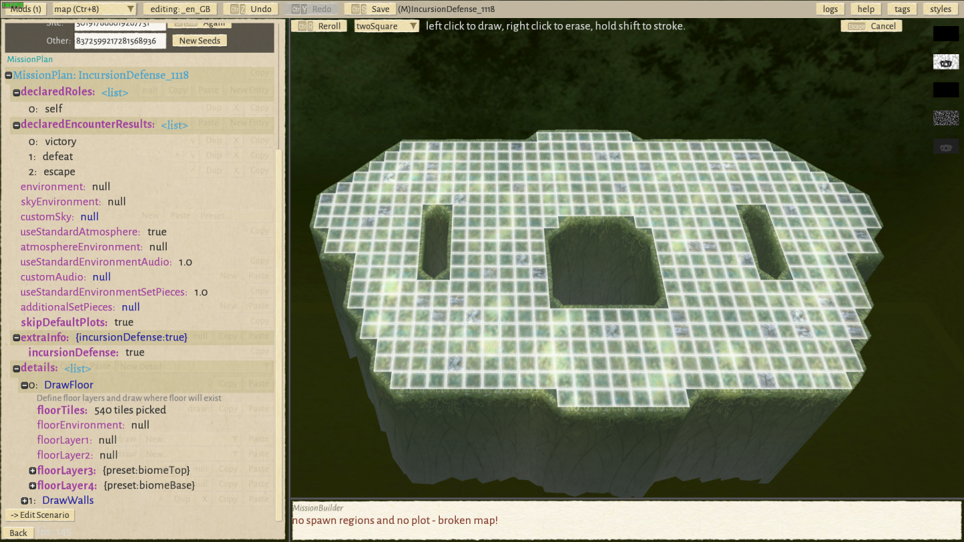964x542 pixels.
Task: Click the Back button
Action: pos(19,533)
